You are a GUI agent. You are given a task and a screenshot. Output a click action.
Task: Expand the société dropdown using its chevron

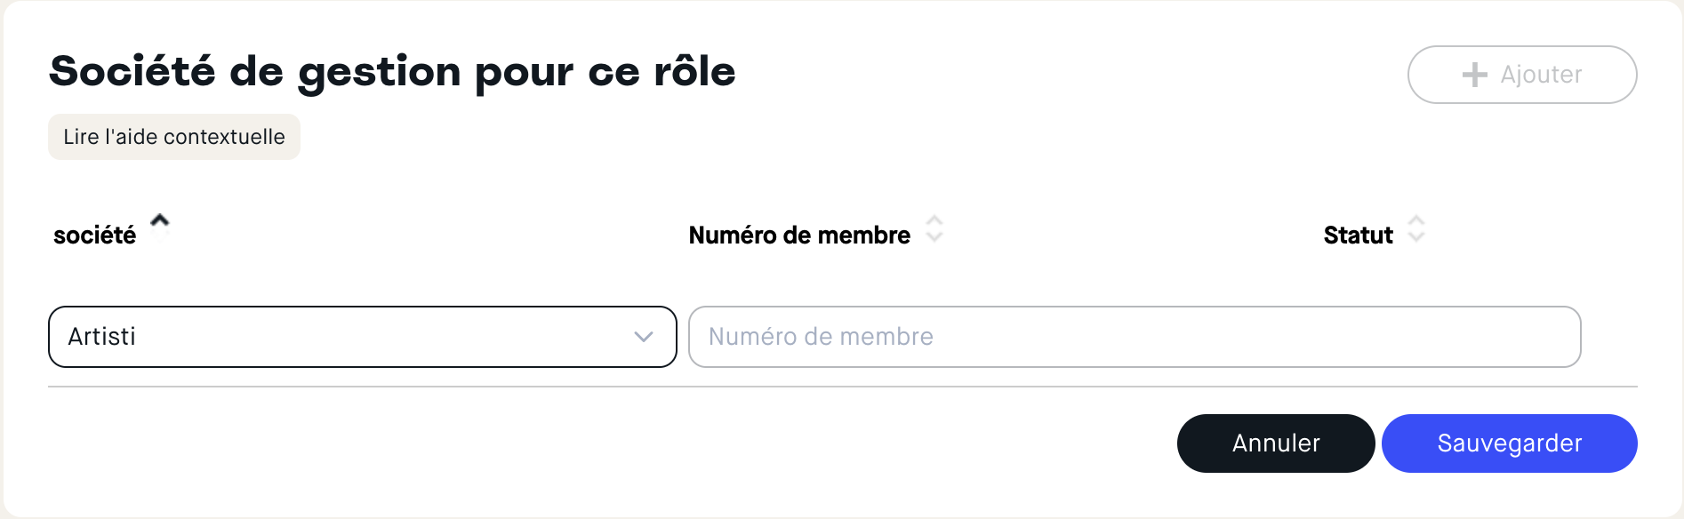point(644,337)
